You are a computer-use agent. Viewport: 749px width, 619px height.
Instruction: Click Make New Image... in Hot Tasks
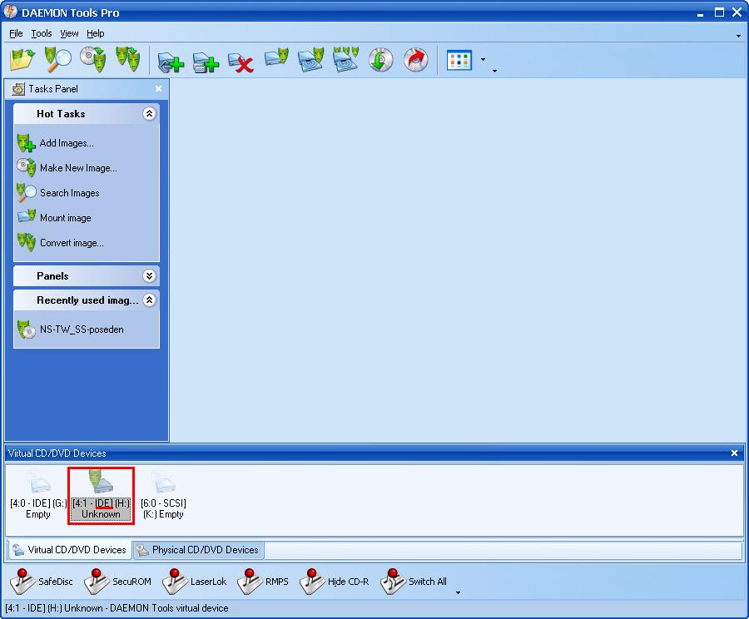point(67,168)
